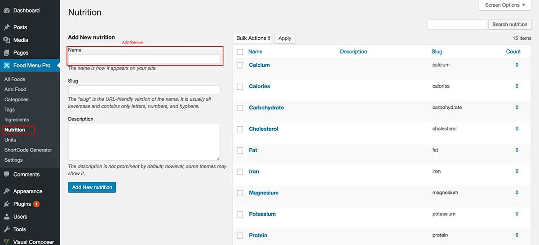539x245 pixels.
Task: Check the Calcium row checkbox
Action: point(240,65)
